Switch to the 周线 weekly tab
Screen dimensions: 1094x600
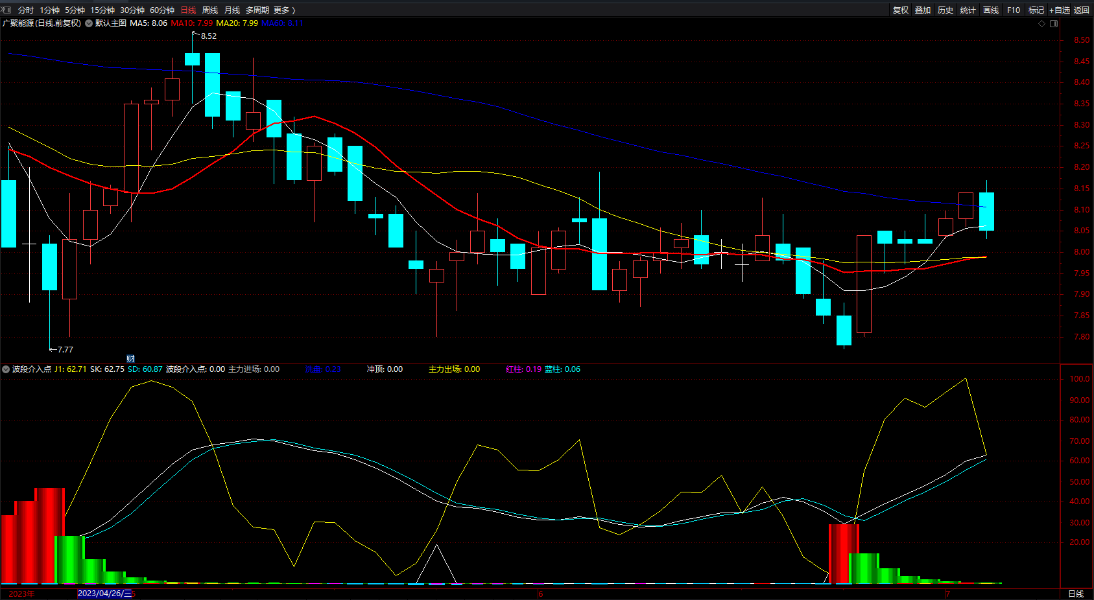point(210,10)
